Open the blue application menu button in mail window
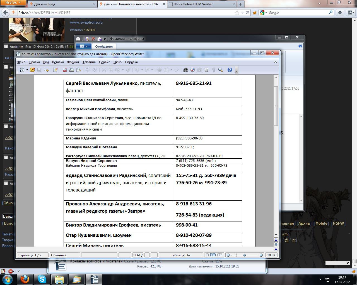This screenshot has width=357, height=285. [84, 46]
